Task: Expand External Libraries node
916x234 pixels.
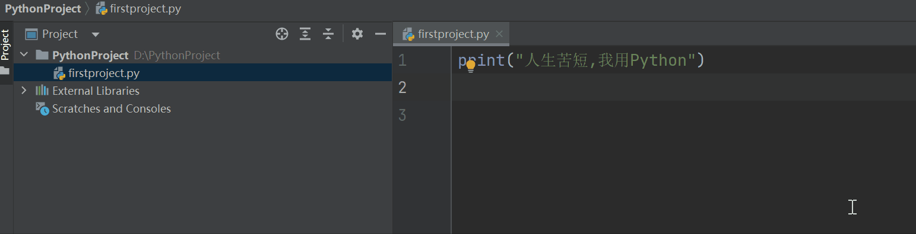Action: tap(24, 91)
